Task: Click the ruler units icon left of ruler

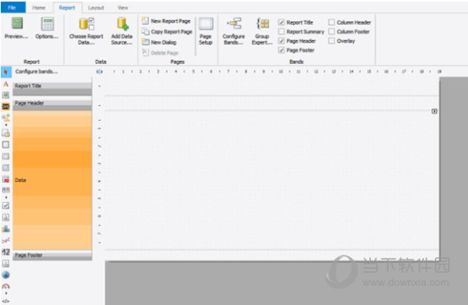Action: [99, 72]
